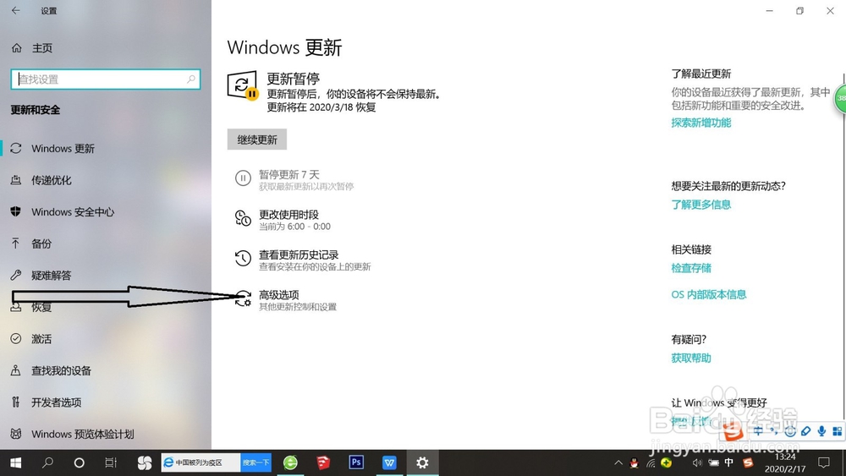The height and width of the screenshot is (476, 846).
Task: Open WPS from the taskbar
Action: tap(389, 462)
